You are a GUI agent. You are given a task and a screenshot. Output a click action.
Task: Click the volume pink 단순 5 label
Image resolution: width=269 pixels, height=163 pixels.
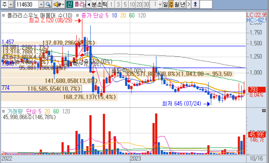[34, 111]
